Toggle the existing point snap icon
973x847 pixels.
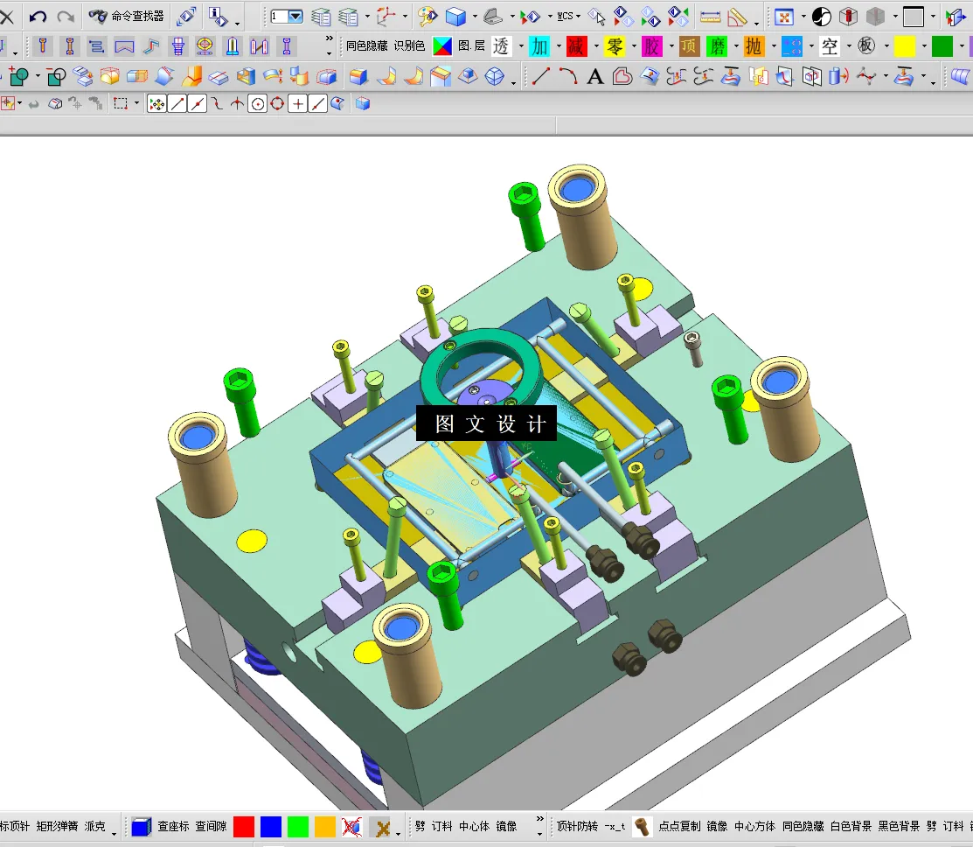coord(298,104)
